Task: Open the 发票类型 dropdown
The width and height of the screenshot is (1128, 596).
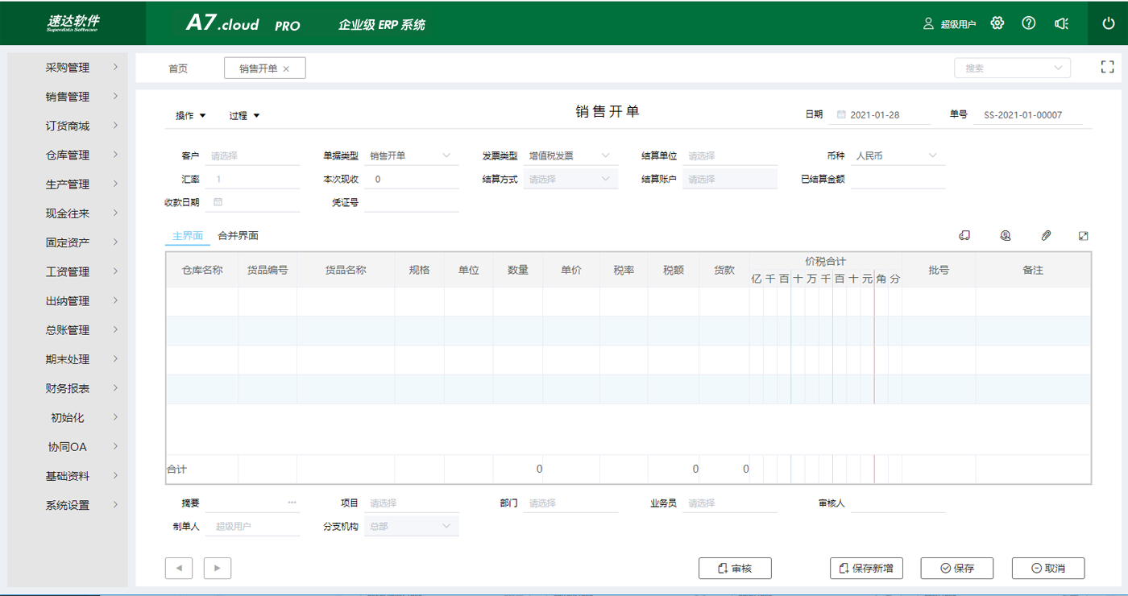Action: pyautogui.click(x=570, y=155)
